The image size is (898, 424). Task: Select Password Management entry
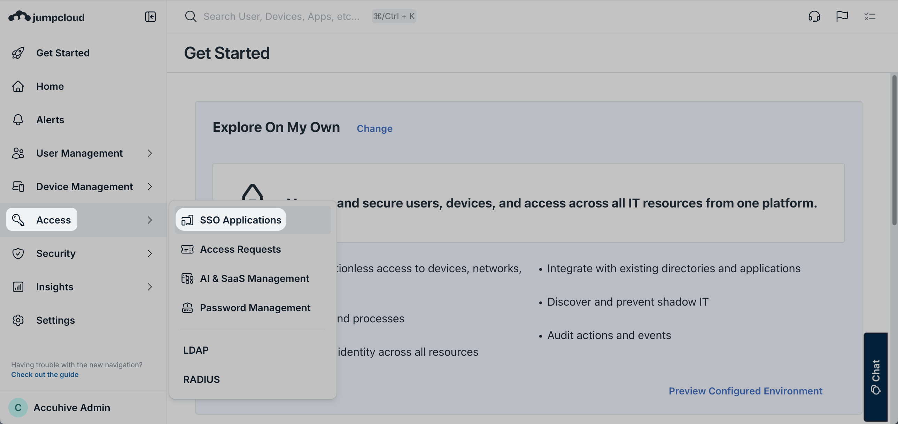click(x=253, y=308)
